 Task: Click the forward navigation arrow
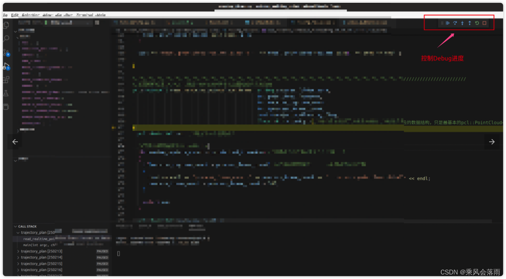click(491, 141)
